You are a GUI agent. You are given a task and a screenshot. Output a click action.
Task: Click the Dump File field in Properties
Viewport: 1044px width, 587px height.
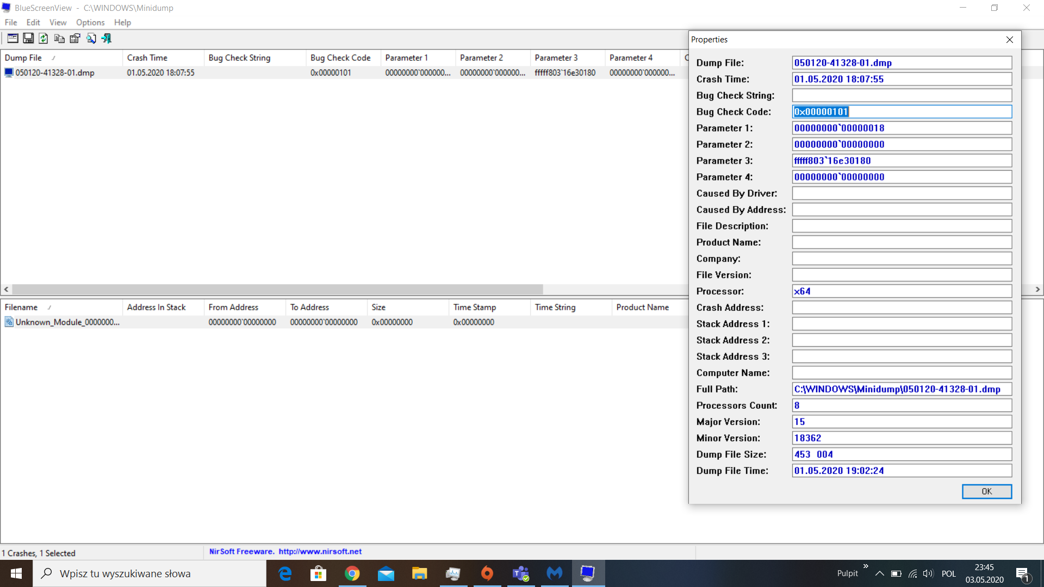tap(902, 63)
